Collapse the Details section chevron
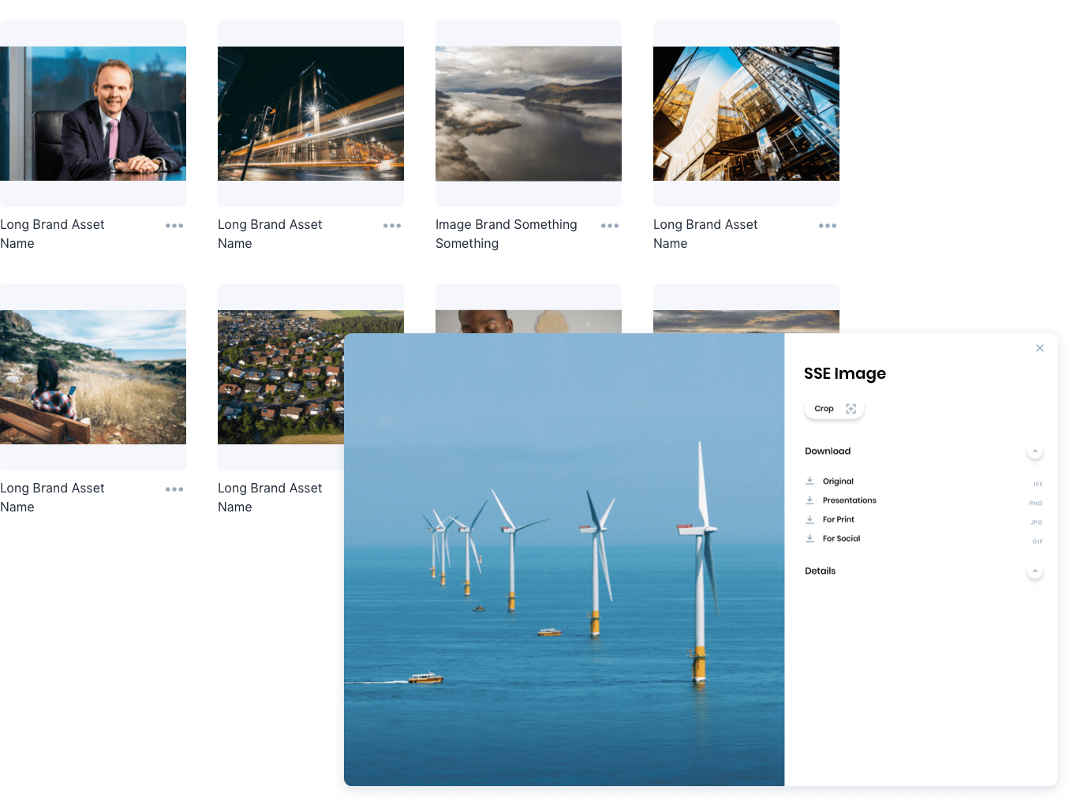 coord(1035,571)
